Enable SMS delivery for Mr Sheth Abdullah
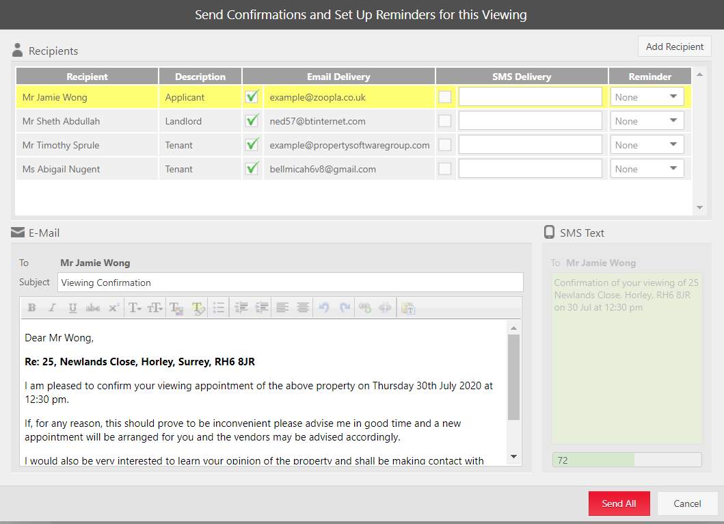 point(444,121)
